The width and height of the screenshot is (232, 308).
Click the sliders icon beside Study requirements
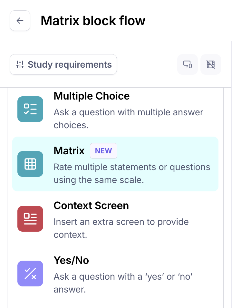pyautogui.click(x=20, y=64)
